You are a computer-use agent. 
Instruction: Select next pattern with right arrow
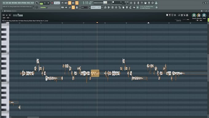click(102, 7)
